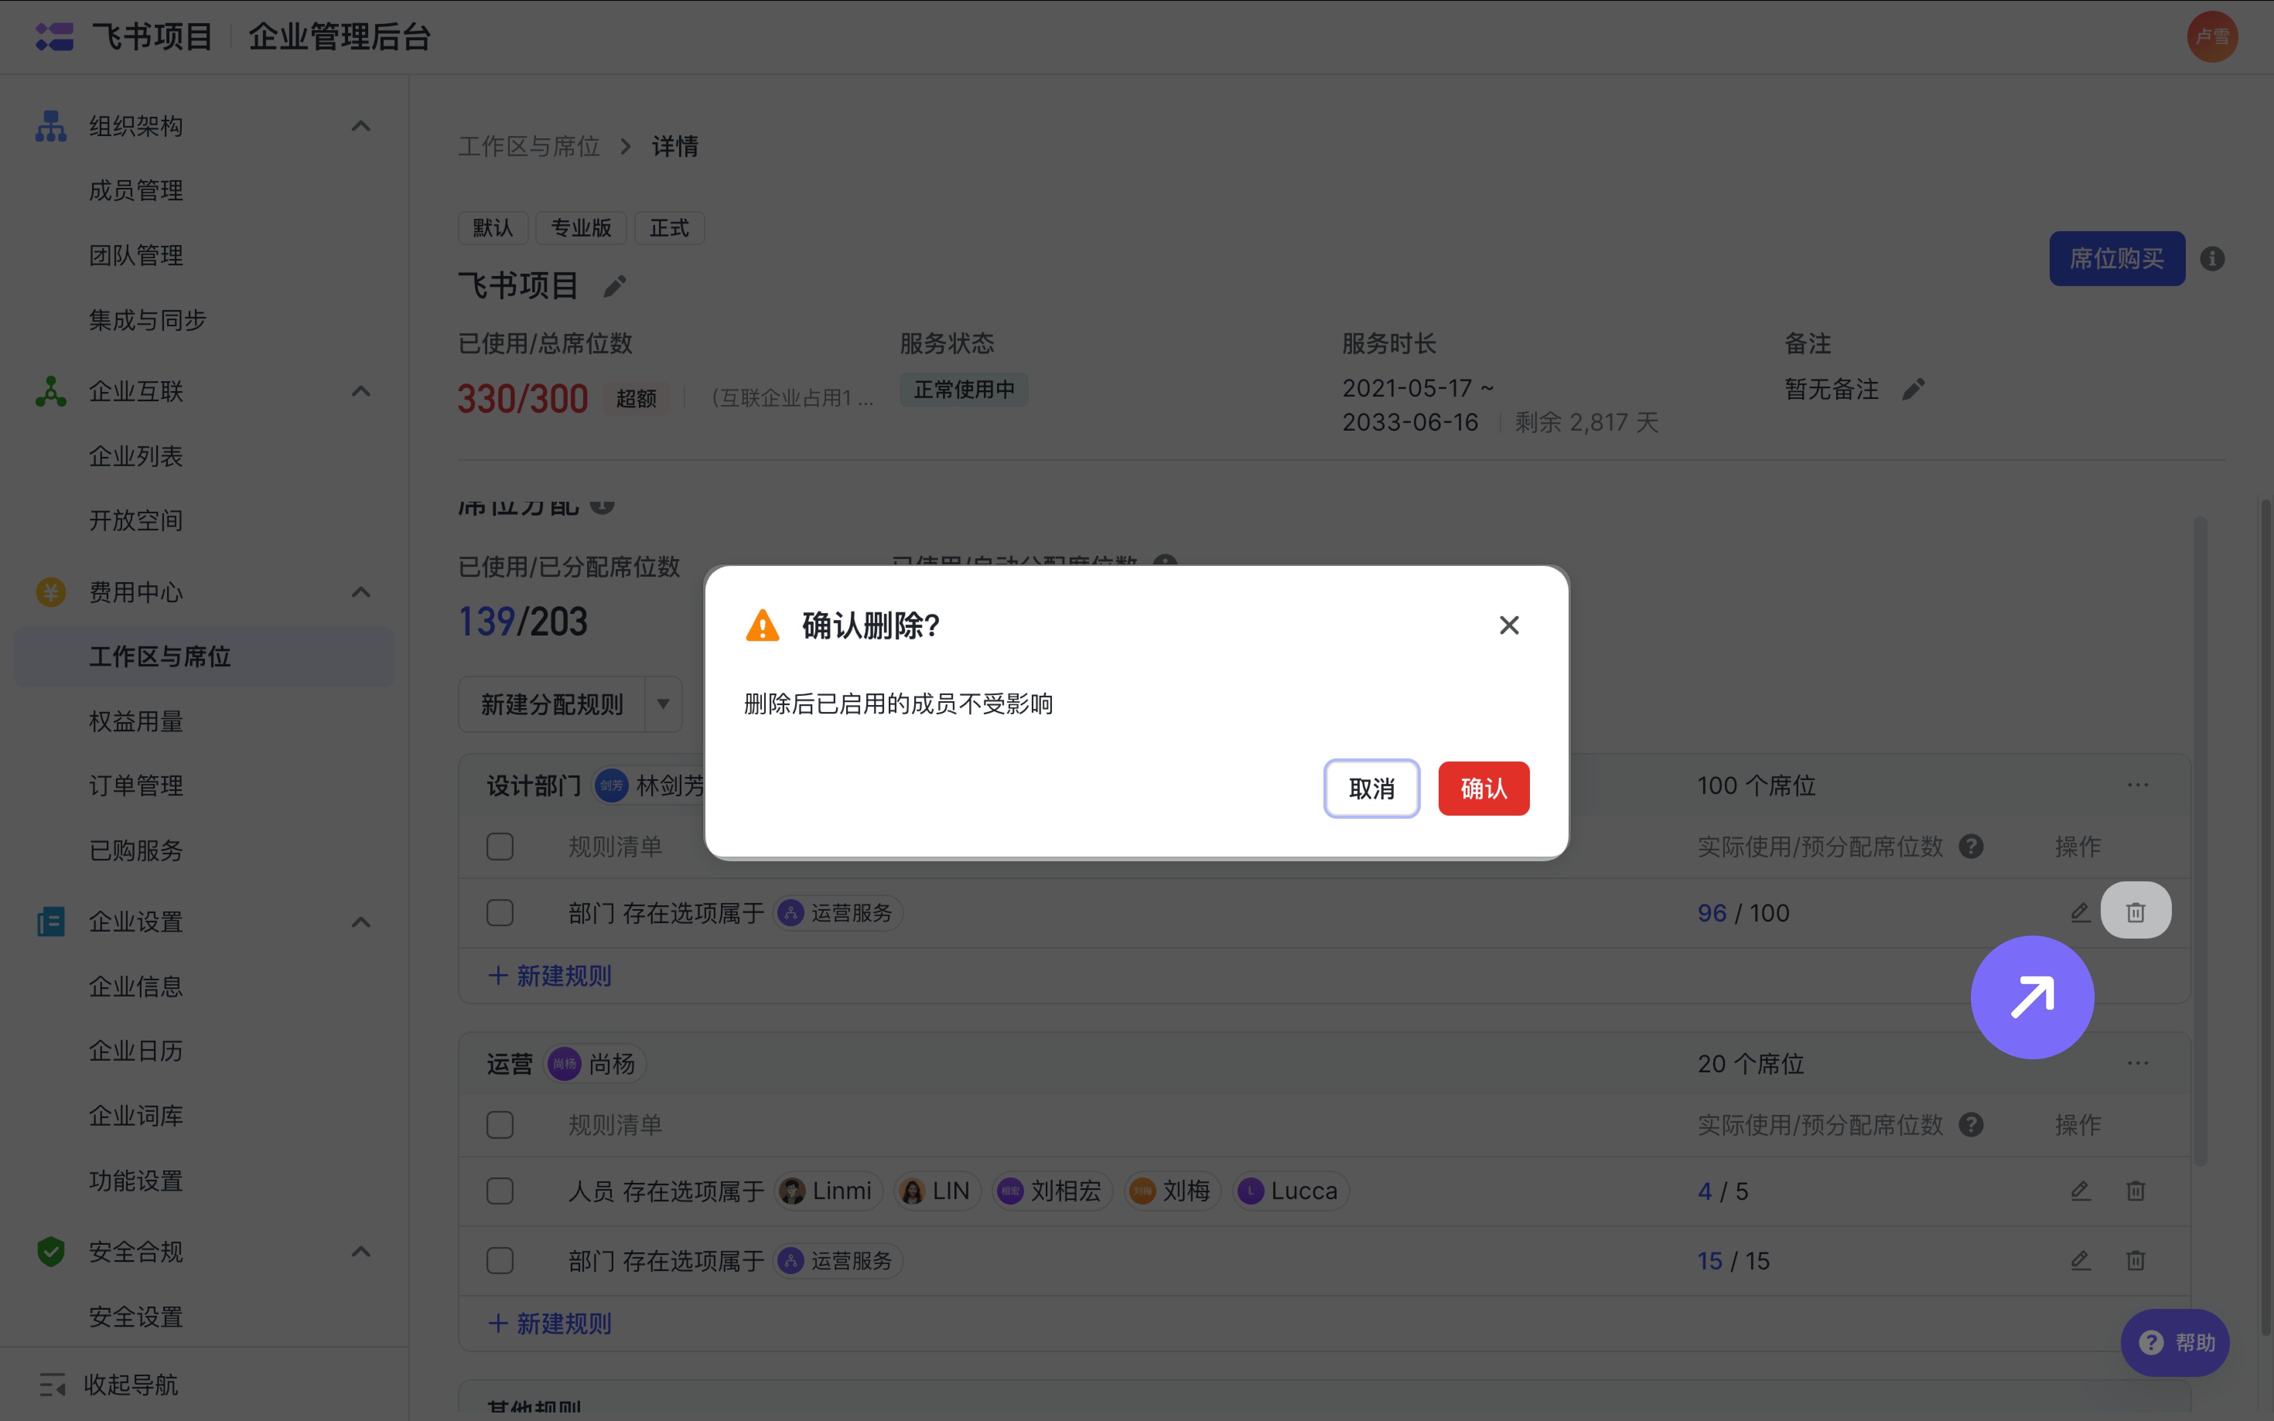
Task: Edit the 15 / 15 运营服务 rule
Action: click(x=2080, y=1260)
